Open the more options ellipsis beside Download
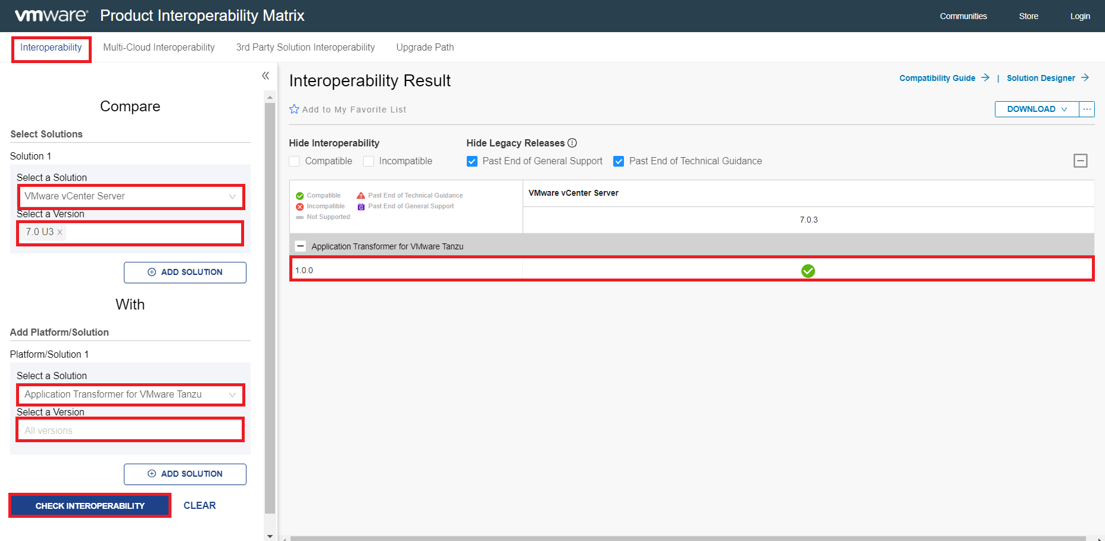 coord(1087,109)
